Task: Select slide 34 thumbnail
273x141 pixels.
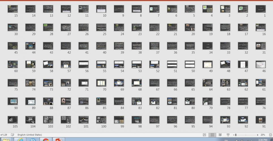Action: tap(208, 46)
